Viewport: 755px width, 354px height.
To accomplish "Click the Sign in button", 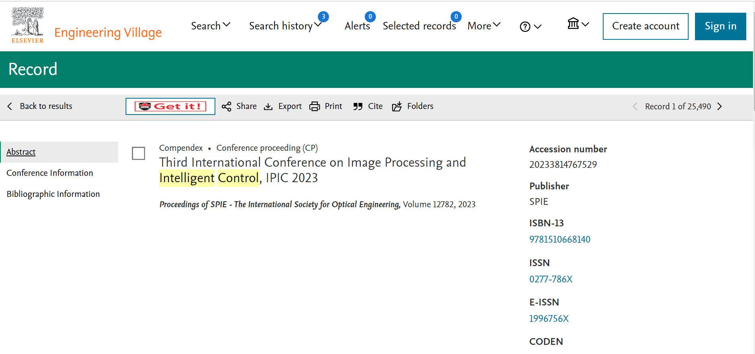I will point(720,26).
